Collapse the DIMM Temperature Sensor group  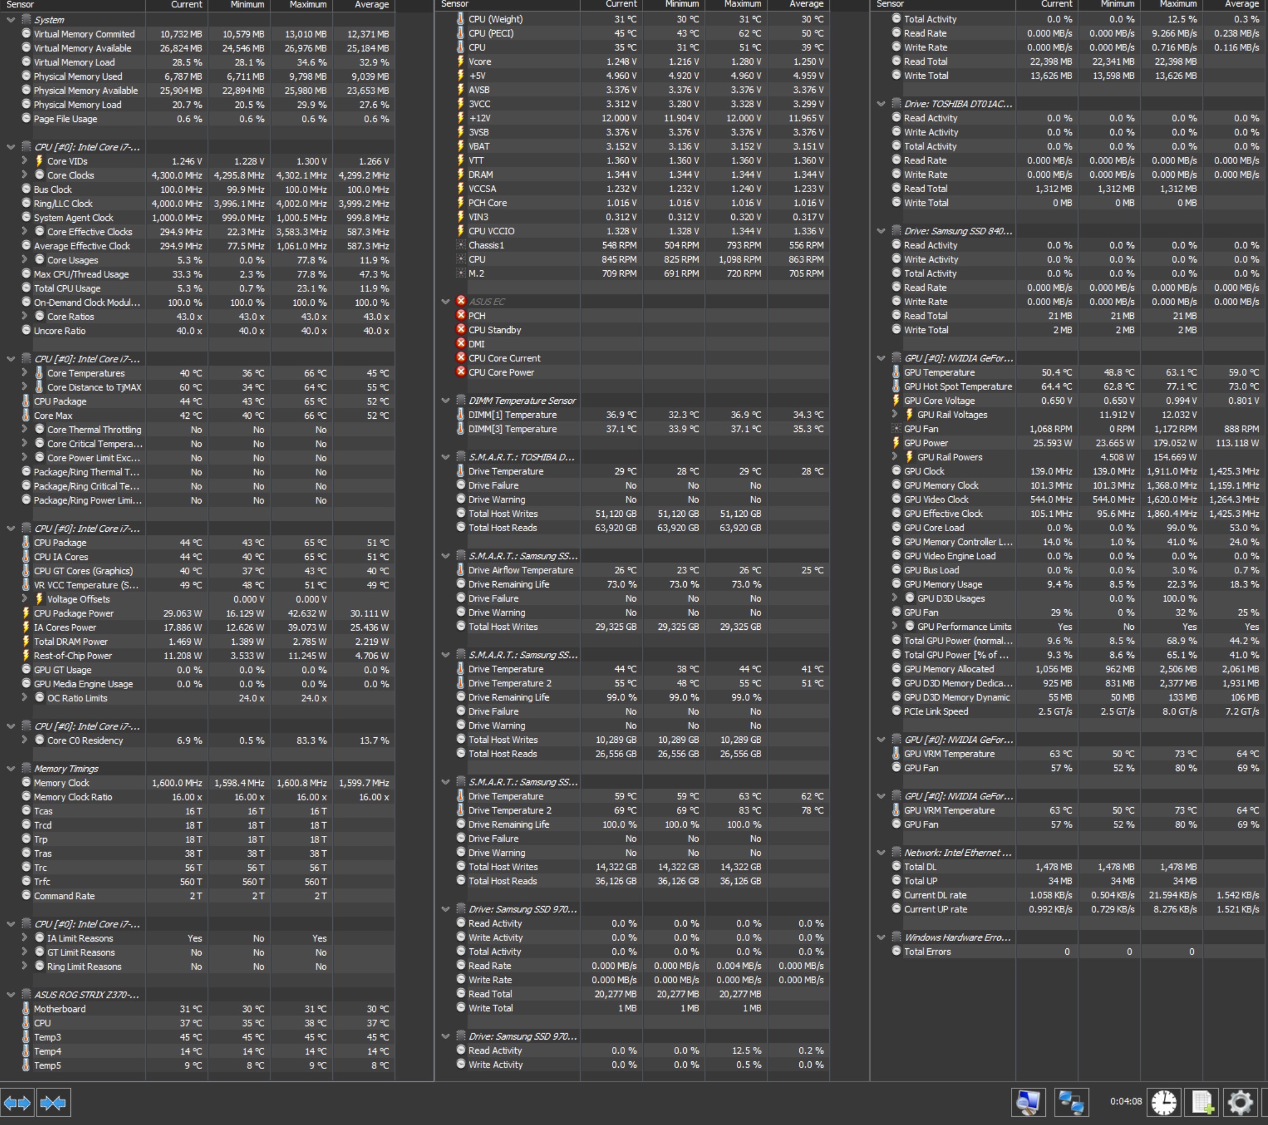[445, 400]
